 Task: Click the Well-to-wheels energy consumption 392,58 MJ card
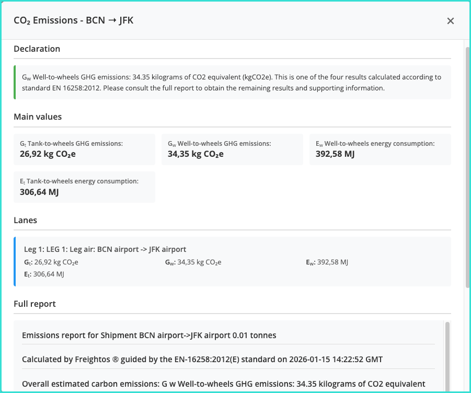point(380,149)
